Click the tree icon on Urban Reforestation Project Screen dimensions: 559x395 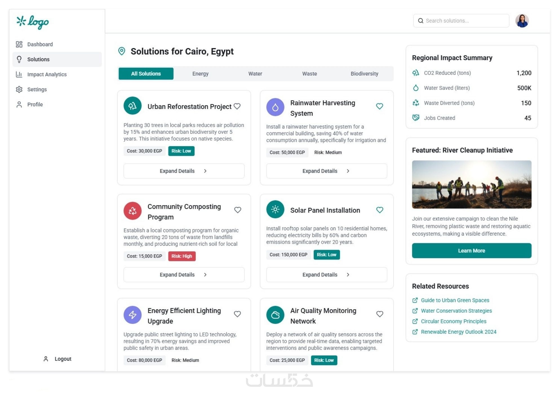(132, 106)
